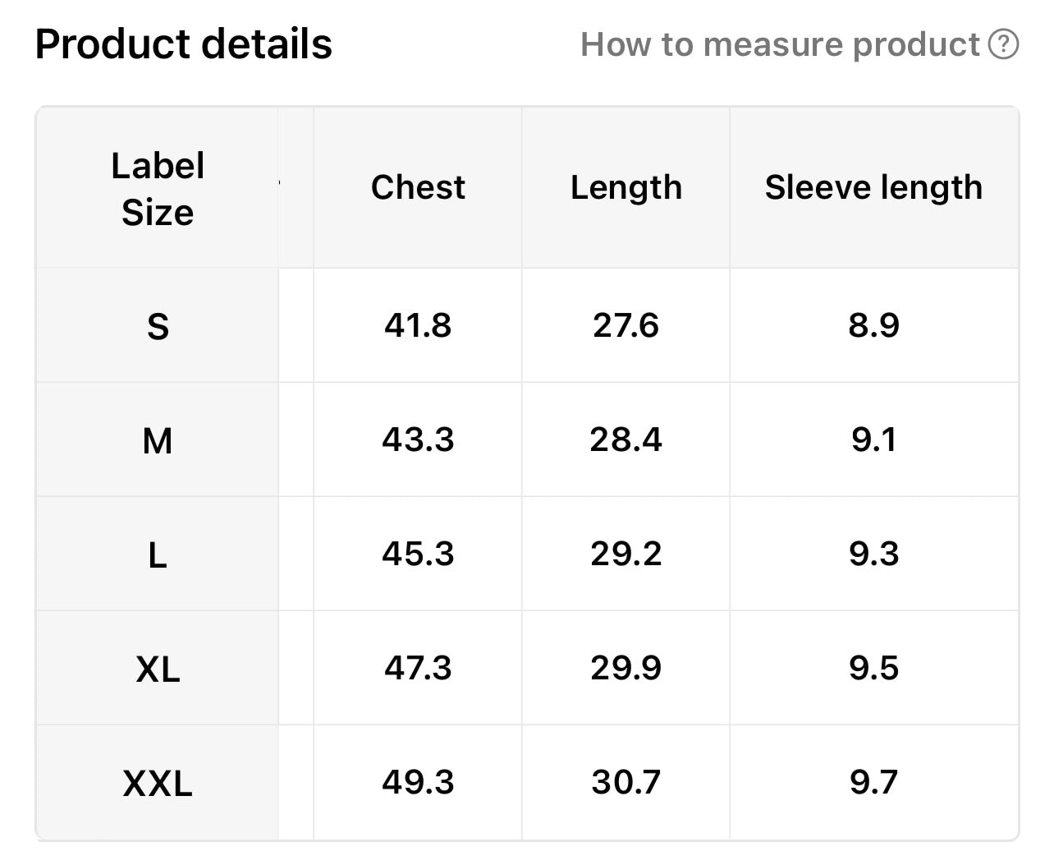
Task: Select the M size row label
Action: [x=158, y=441]
